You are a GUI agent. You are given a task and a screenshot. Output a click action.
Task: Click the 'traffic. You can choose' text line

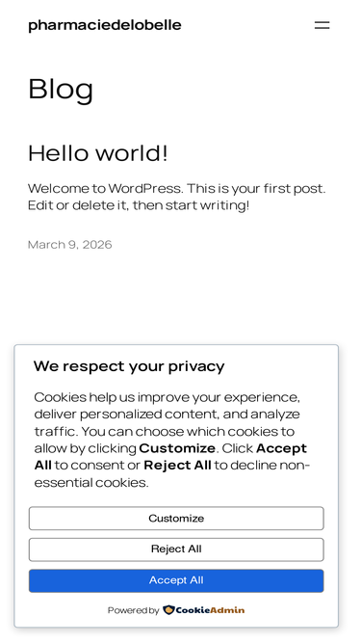[164, 432]
